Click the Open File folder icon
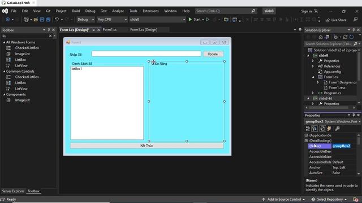This screenshot has width=362, height=203. 36,20
